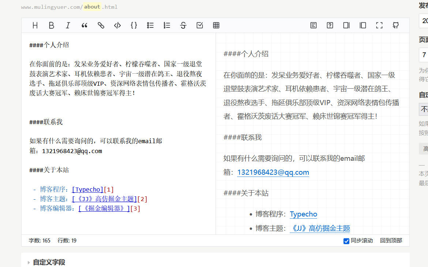Click the 回到顶部 link
The width and height of the screenshot is (428, 267).
[391, 241]
